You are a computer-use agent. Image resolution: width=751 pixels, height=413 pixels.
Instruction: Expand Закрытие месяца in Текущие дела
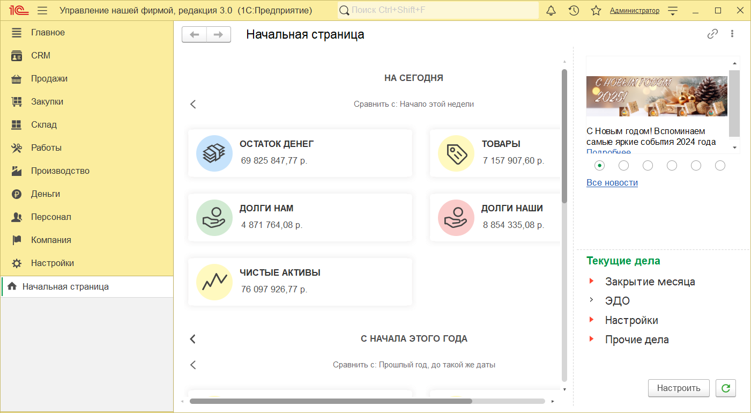[x=591, y=281]
